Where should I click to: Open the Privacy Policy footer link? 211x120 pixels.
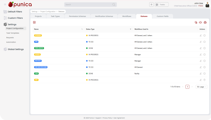click(107, 118)
